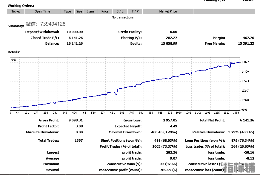This screenshot has height=175, width=260.
Task: Click the S / L column header
Action: [x=120, y=11]
